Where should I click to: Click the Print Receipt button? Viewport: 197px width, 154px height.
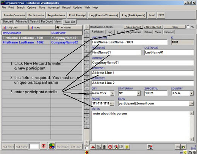[x=77, y=15]
